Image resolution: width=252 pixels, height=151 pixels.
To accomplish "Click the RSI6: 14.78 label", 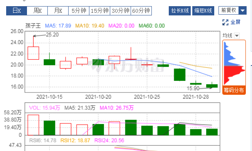I will [x=43, y=140].
